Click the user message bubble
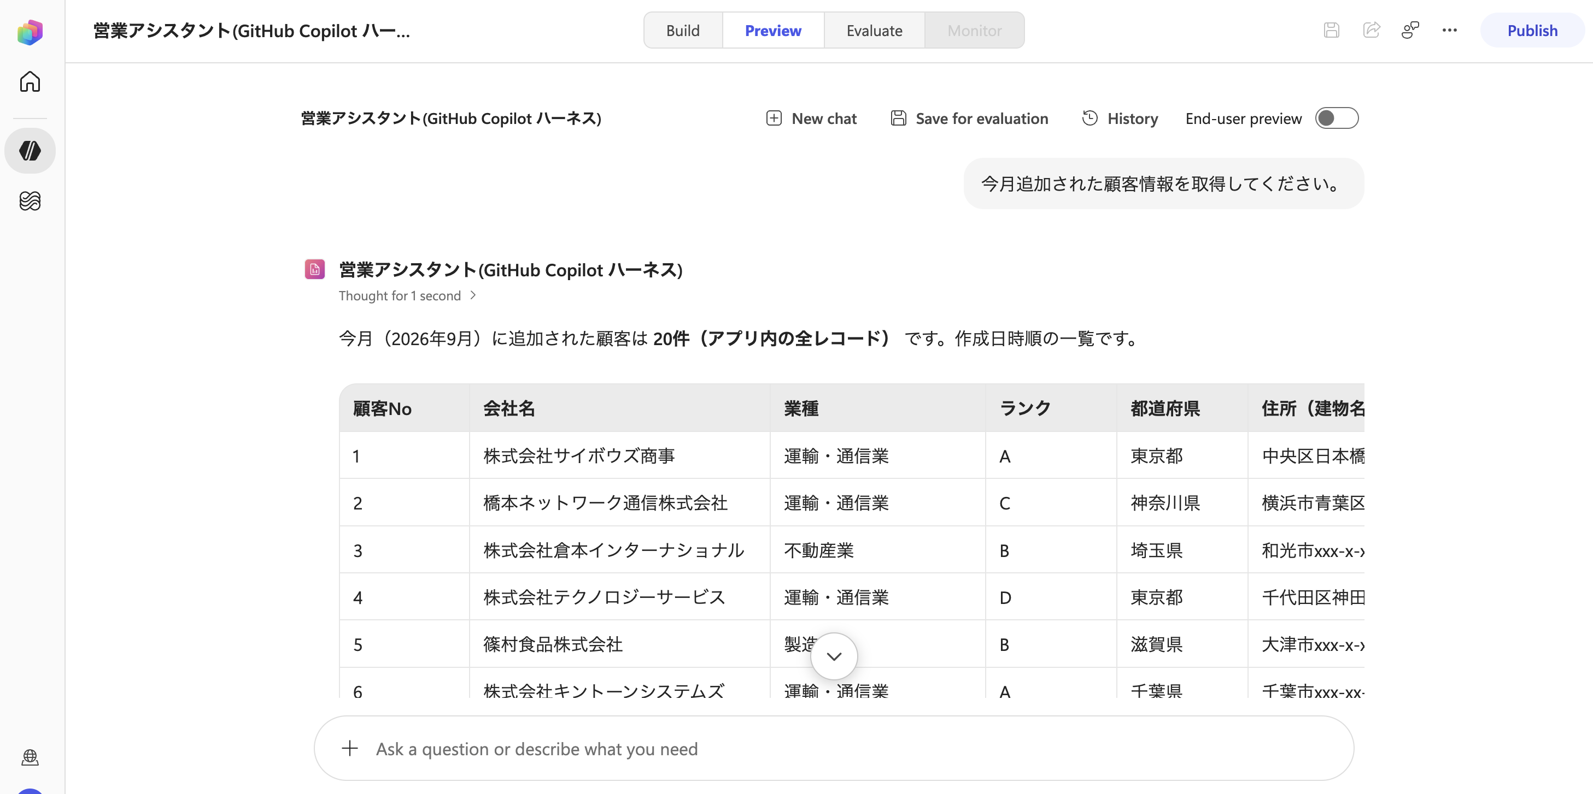1593x794 pixels. tap(1163, 183)
